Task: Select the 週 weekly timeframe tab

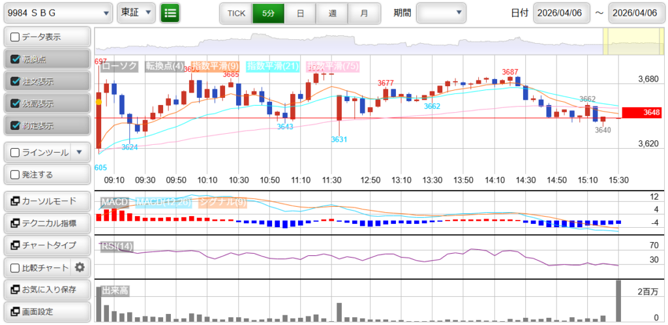Action: [x=332, y=12]
